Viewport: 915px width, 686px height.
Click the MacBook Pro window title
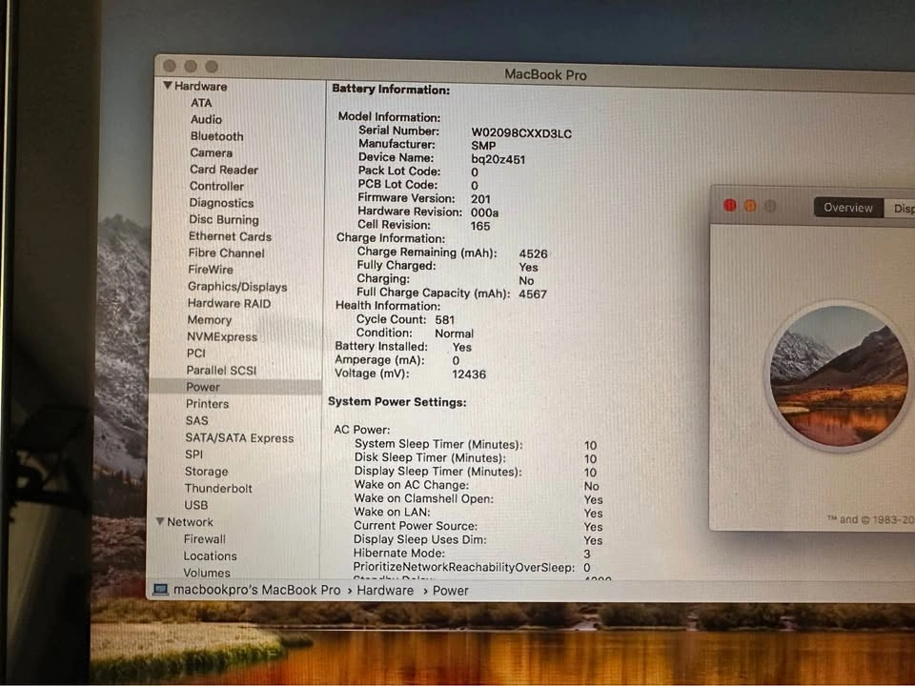[x=545, y=74]
